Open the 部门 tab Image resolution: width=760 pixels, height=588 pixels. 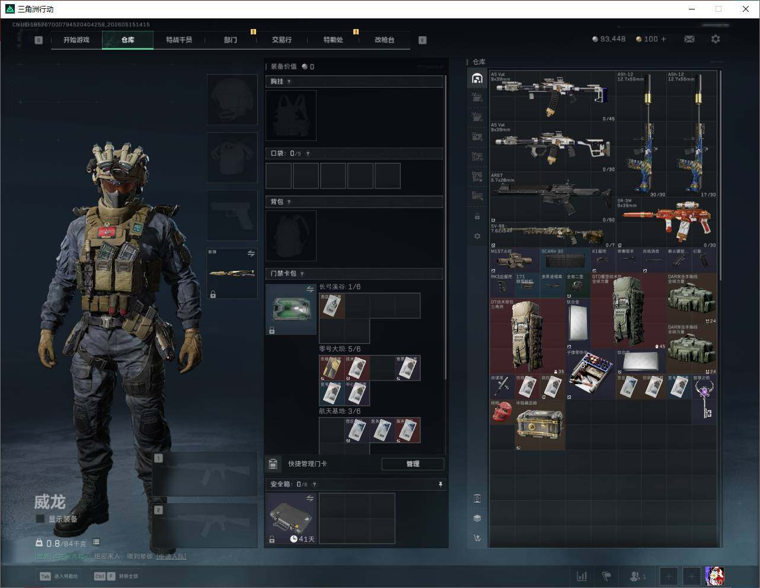tap(231, 40)
